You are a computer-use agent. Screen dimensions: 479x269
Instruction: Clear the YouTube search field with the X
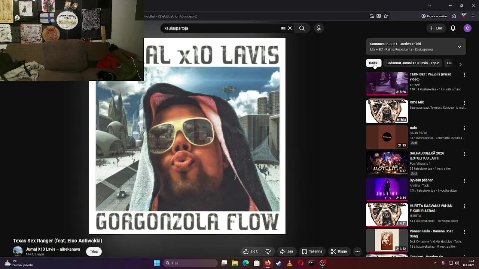click(x=290, y=28)
